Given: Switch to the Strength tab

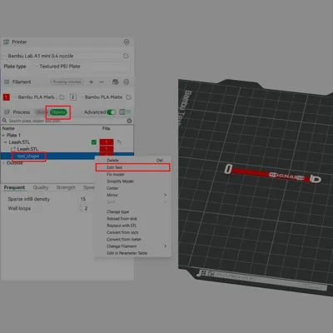Looking at the screenshot, I should 66,187.
